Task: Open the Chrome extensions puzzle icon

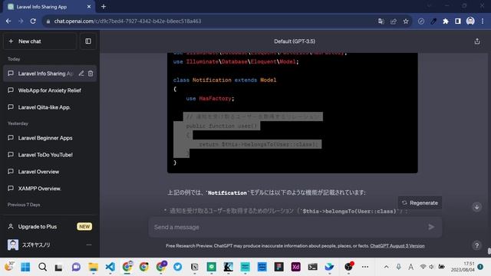Action: (x=446, y=21)
